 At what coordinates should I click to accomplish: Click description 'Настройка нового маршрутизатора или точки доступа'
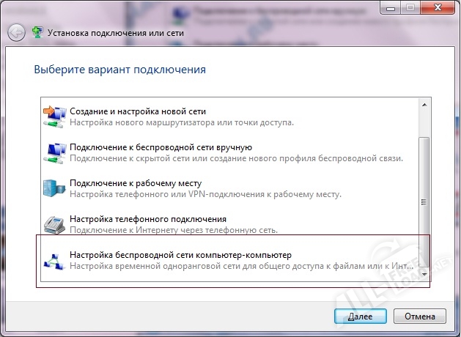(x=182, y=122)
